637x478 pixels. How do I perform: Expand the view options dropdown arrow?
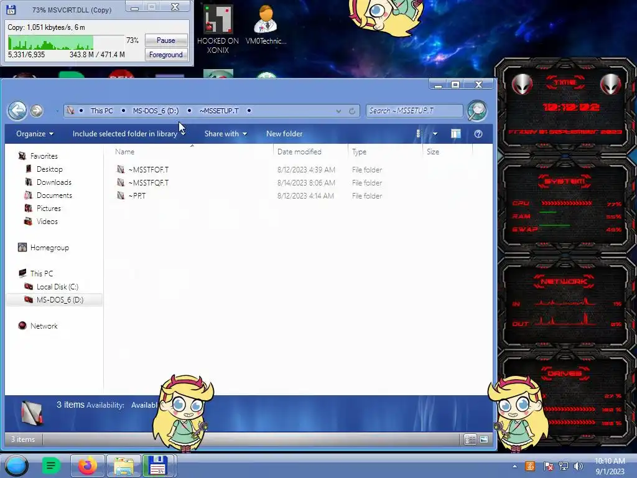[x=435, y=134]
